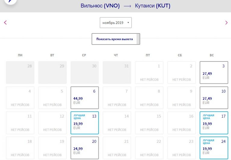The image size is (231, 160).
Task: Click the November 15 no-flights cell
Action: click(x=149, y=123)
